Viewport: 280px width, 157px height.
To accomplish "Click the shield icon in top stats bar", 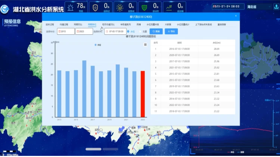I will tap(96, 6).
